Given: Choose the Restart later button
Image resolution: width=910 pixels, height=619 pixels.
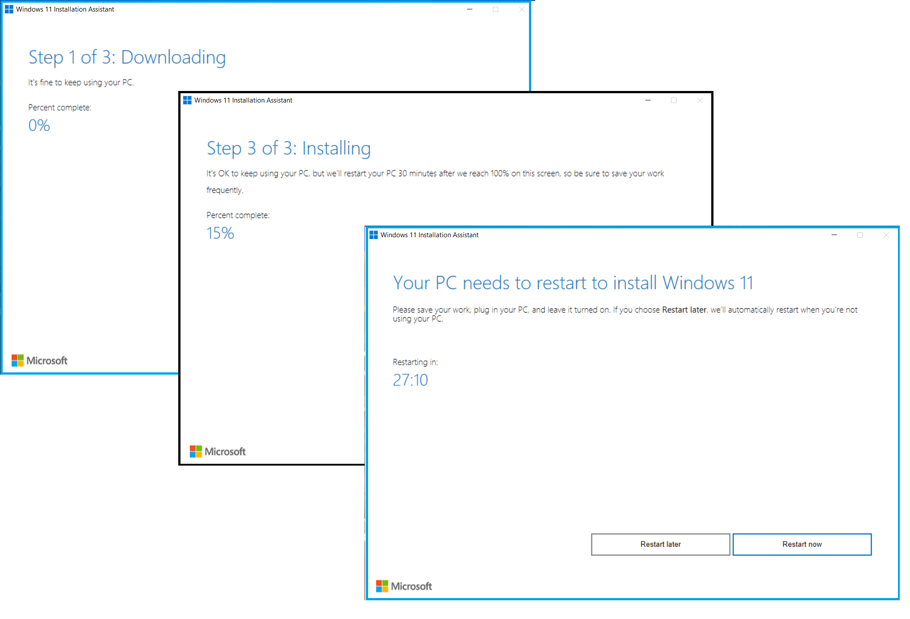Looking at the screenshot, I should tap(660, 544).
